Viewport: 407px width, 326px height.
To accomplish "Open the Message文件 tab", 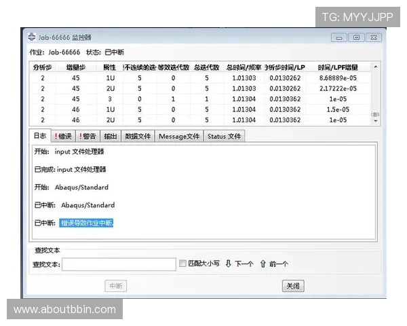I will tap(179, 137).
